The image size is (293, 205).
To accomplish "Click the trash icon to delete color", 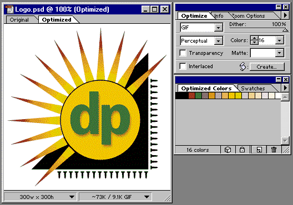I will (274, 150).
